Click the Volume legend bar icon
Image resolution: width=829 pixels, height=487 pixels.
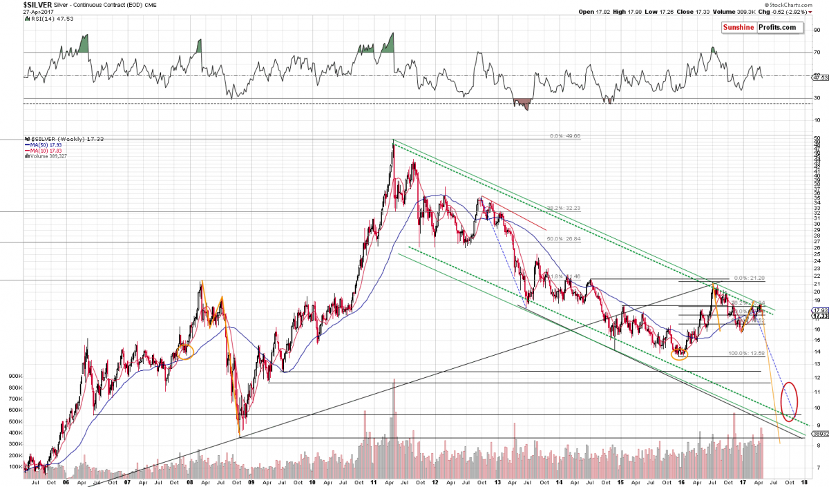26,156
